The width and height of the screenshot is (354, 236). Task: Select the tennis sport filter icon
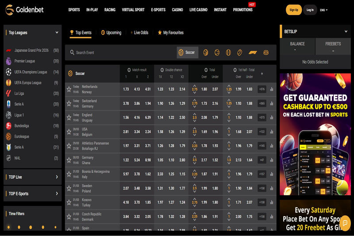[217, 52]
